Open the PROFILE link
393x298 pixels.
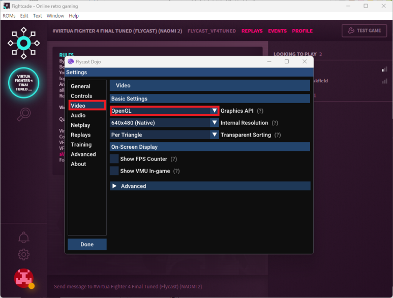[303, 31]
